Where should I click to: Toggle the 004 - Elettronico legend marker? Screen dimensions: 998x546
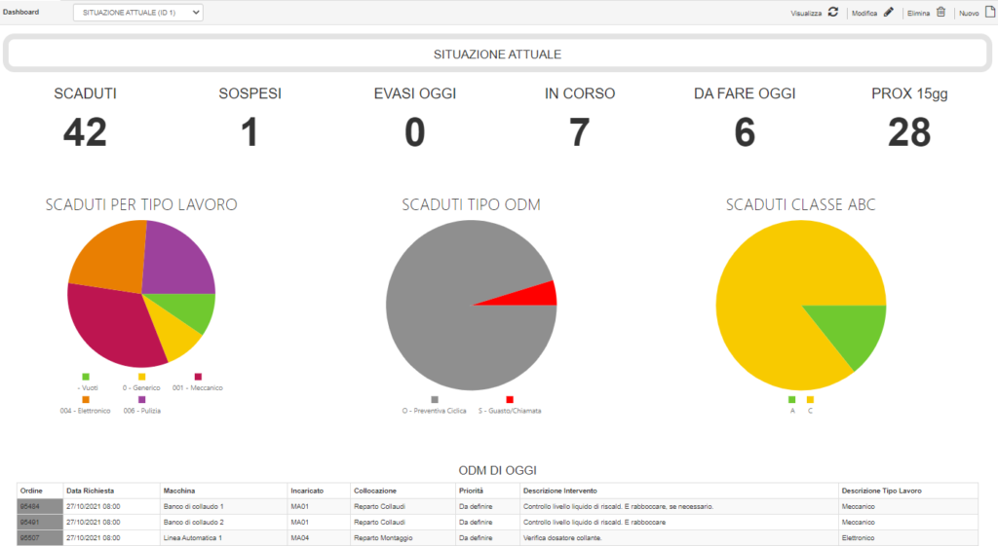click(86, 400)
